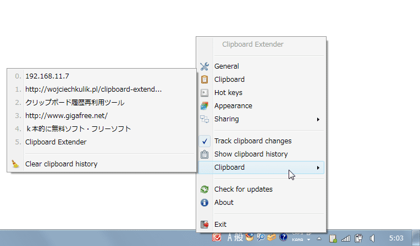Click Clipboard Extender tray icon in taskbar
This screenshot has height=246, width=420.
click(x=333, y=238)
